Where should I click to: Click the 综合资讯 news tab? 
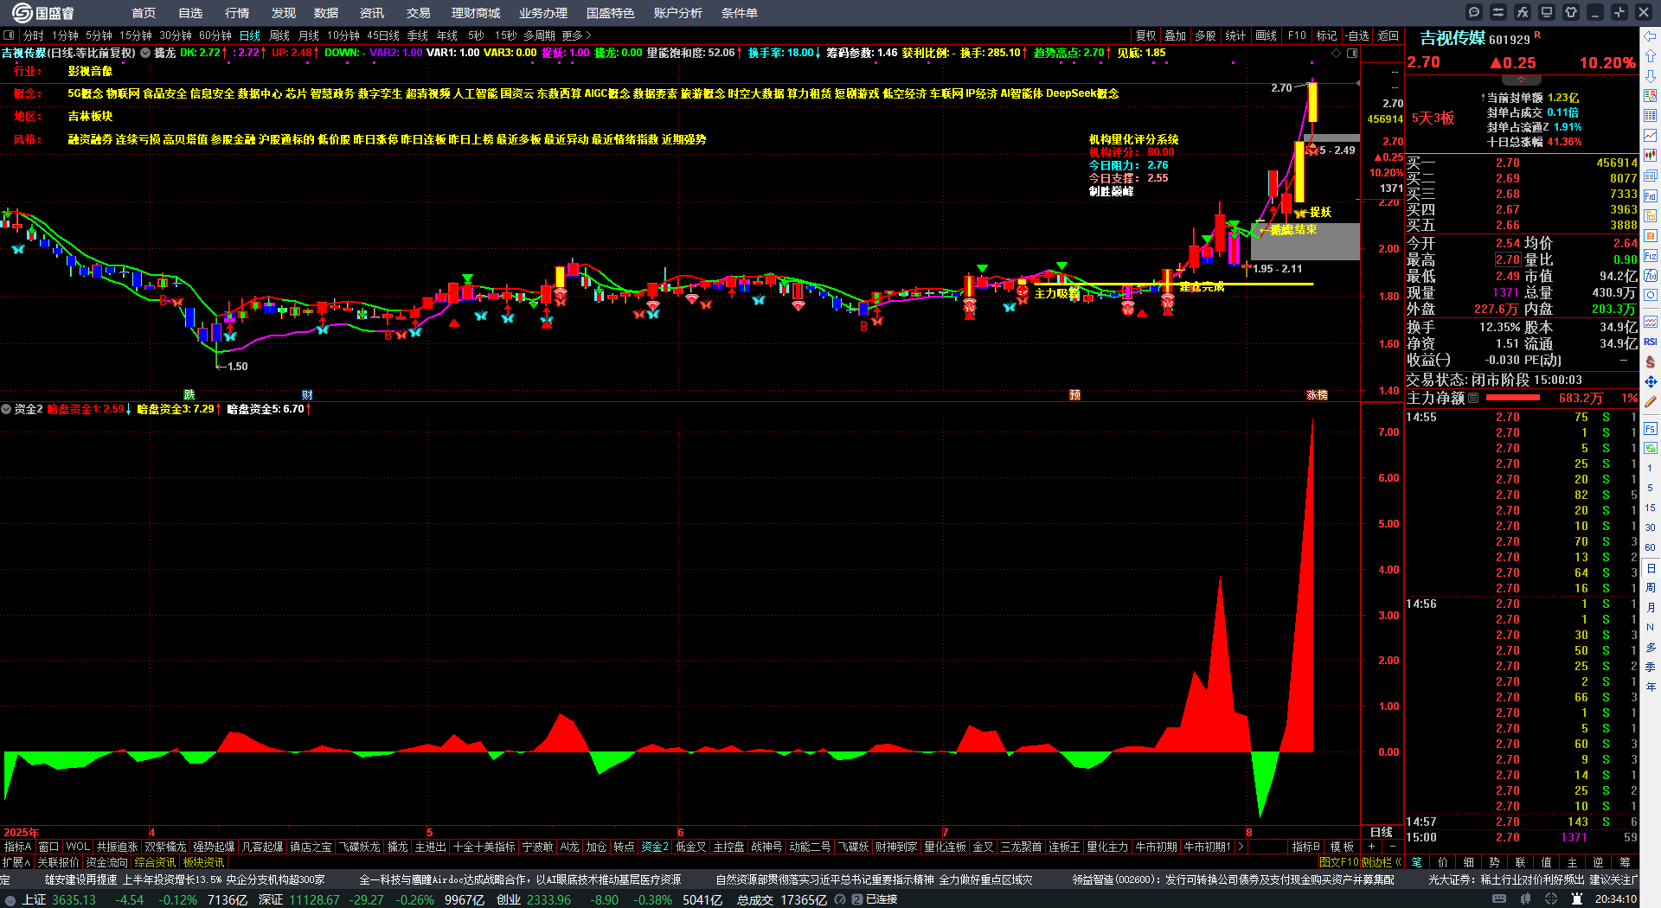tap(155, 862)
